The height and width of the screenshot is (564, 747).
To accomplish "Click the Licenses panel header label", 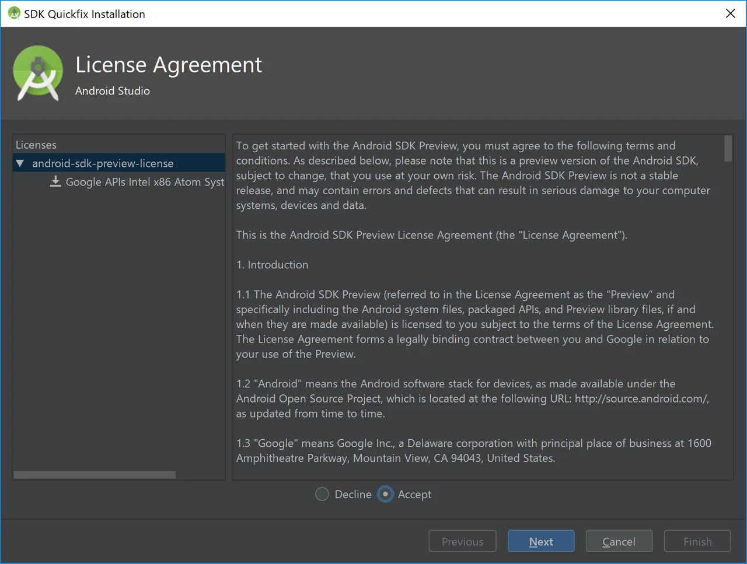I will click(36, 145).
